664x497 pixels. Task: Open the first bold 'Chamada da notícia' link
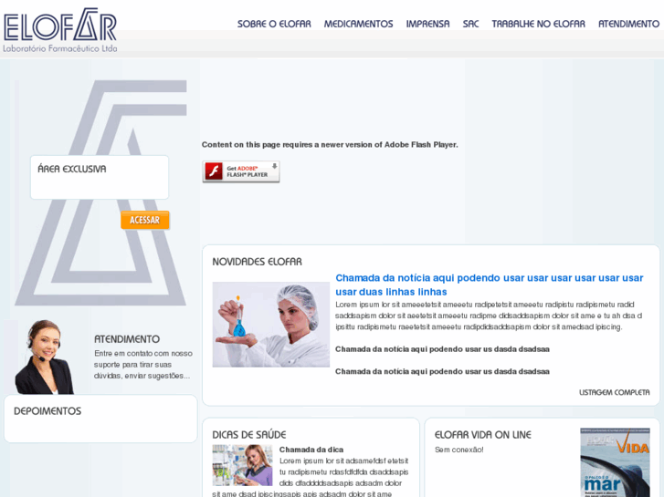[442, 349]
